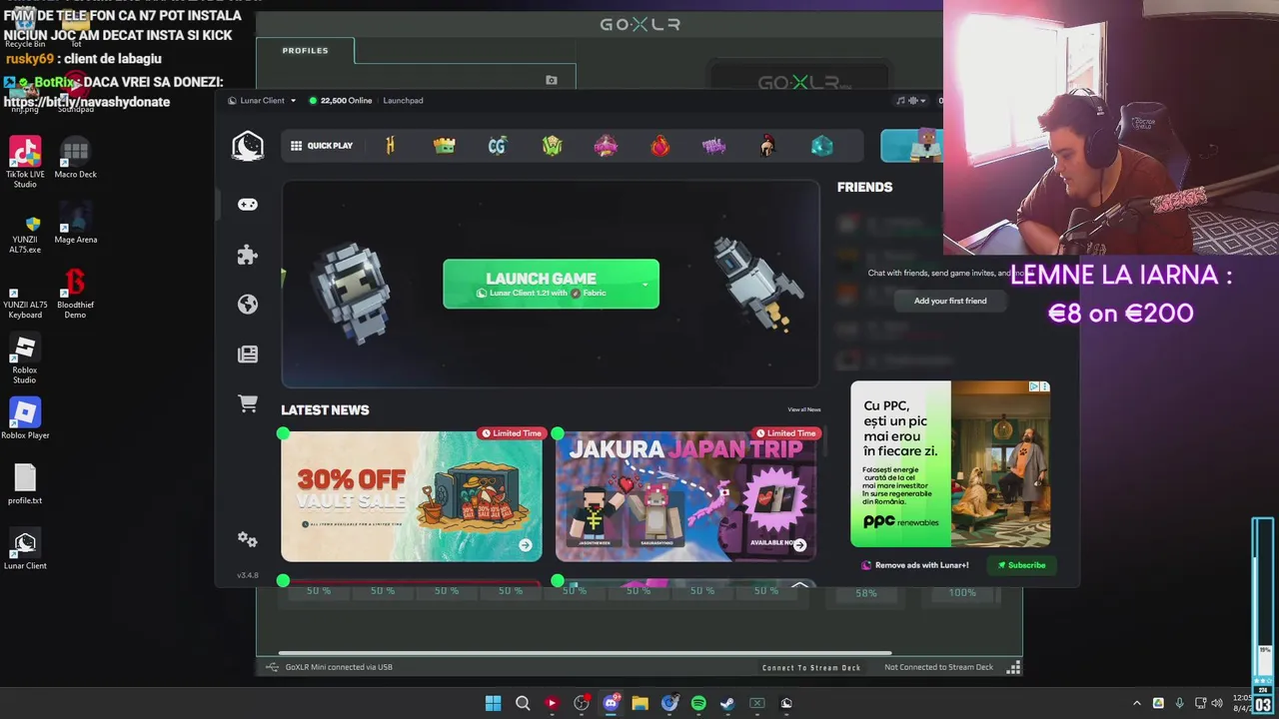Click the Subscribe button for Lunar+
1279x719 pixels.
point(1021,565)
